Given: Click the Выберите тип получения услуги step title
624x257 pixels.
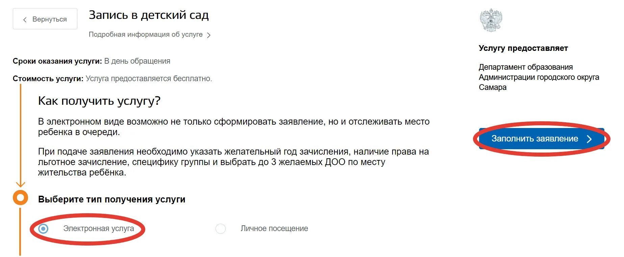Looking at the screenshot, I should pos(112,199).
